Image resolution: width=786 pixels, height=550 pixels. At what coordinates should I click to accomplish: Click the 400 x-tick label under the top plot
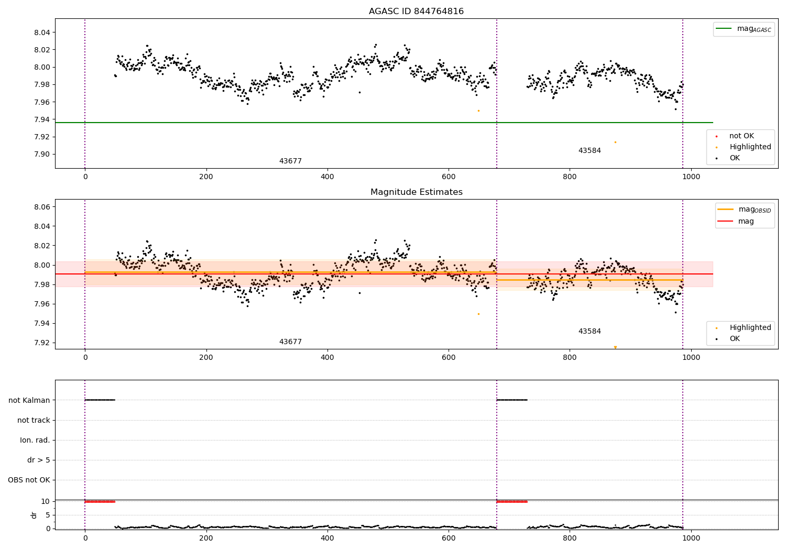coord(327,177)
